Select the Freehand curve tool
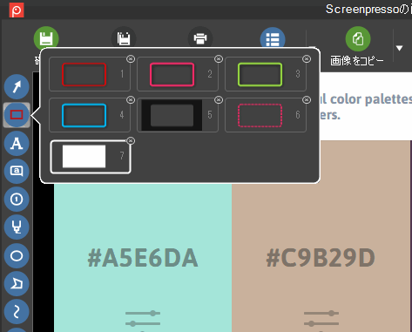Screen dimensions: 412x332 point(17,312)
